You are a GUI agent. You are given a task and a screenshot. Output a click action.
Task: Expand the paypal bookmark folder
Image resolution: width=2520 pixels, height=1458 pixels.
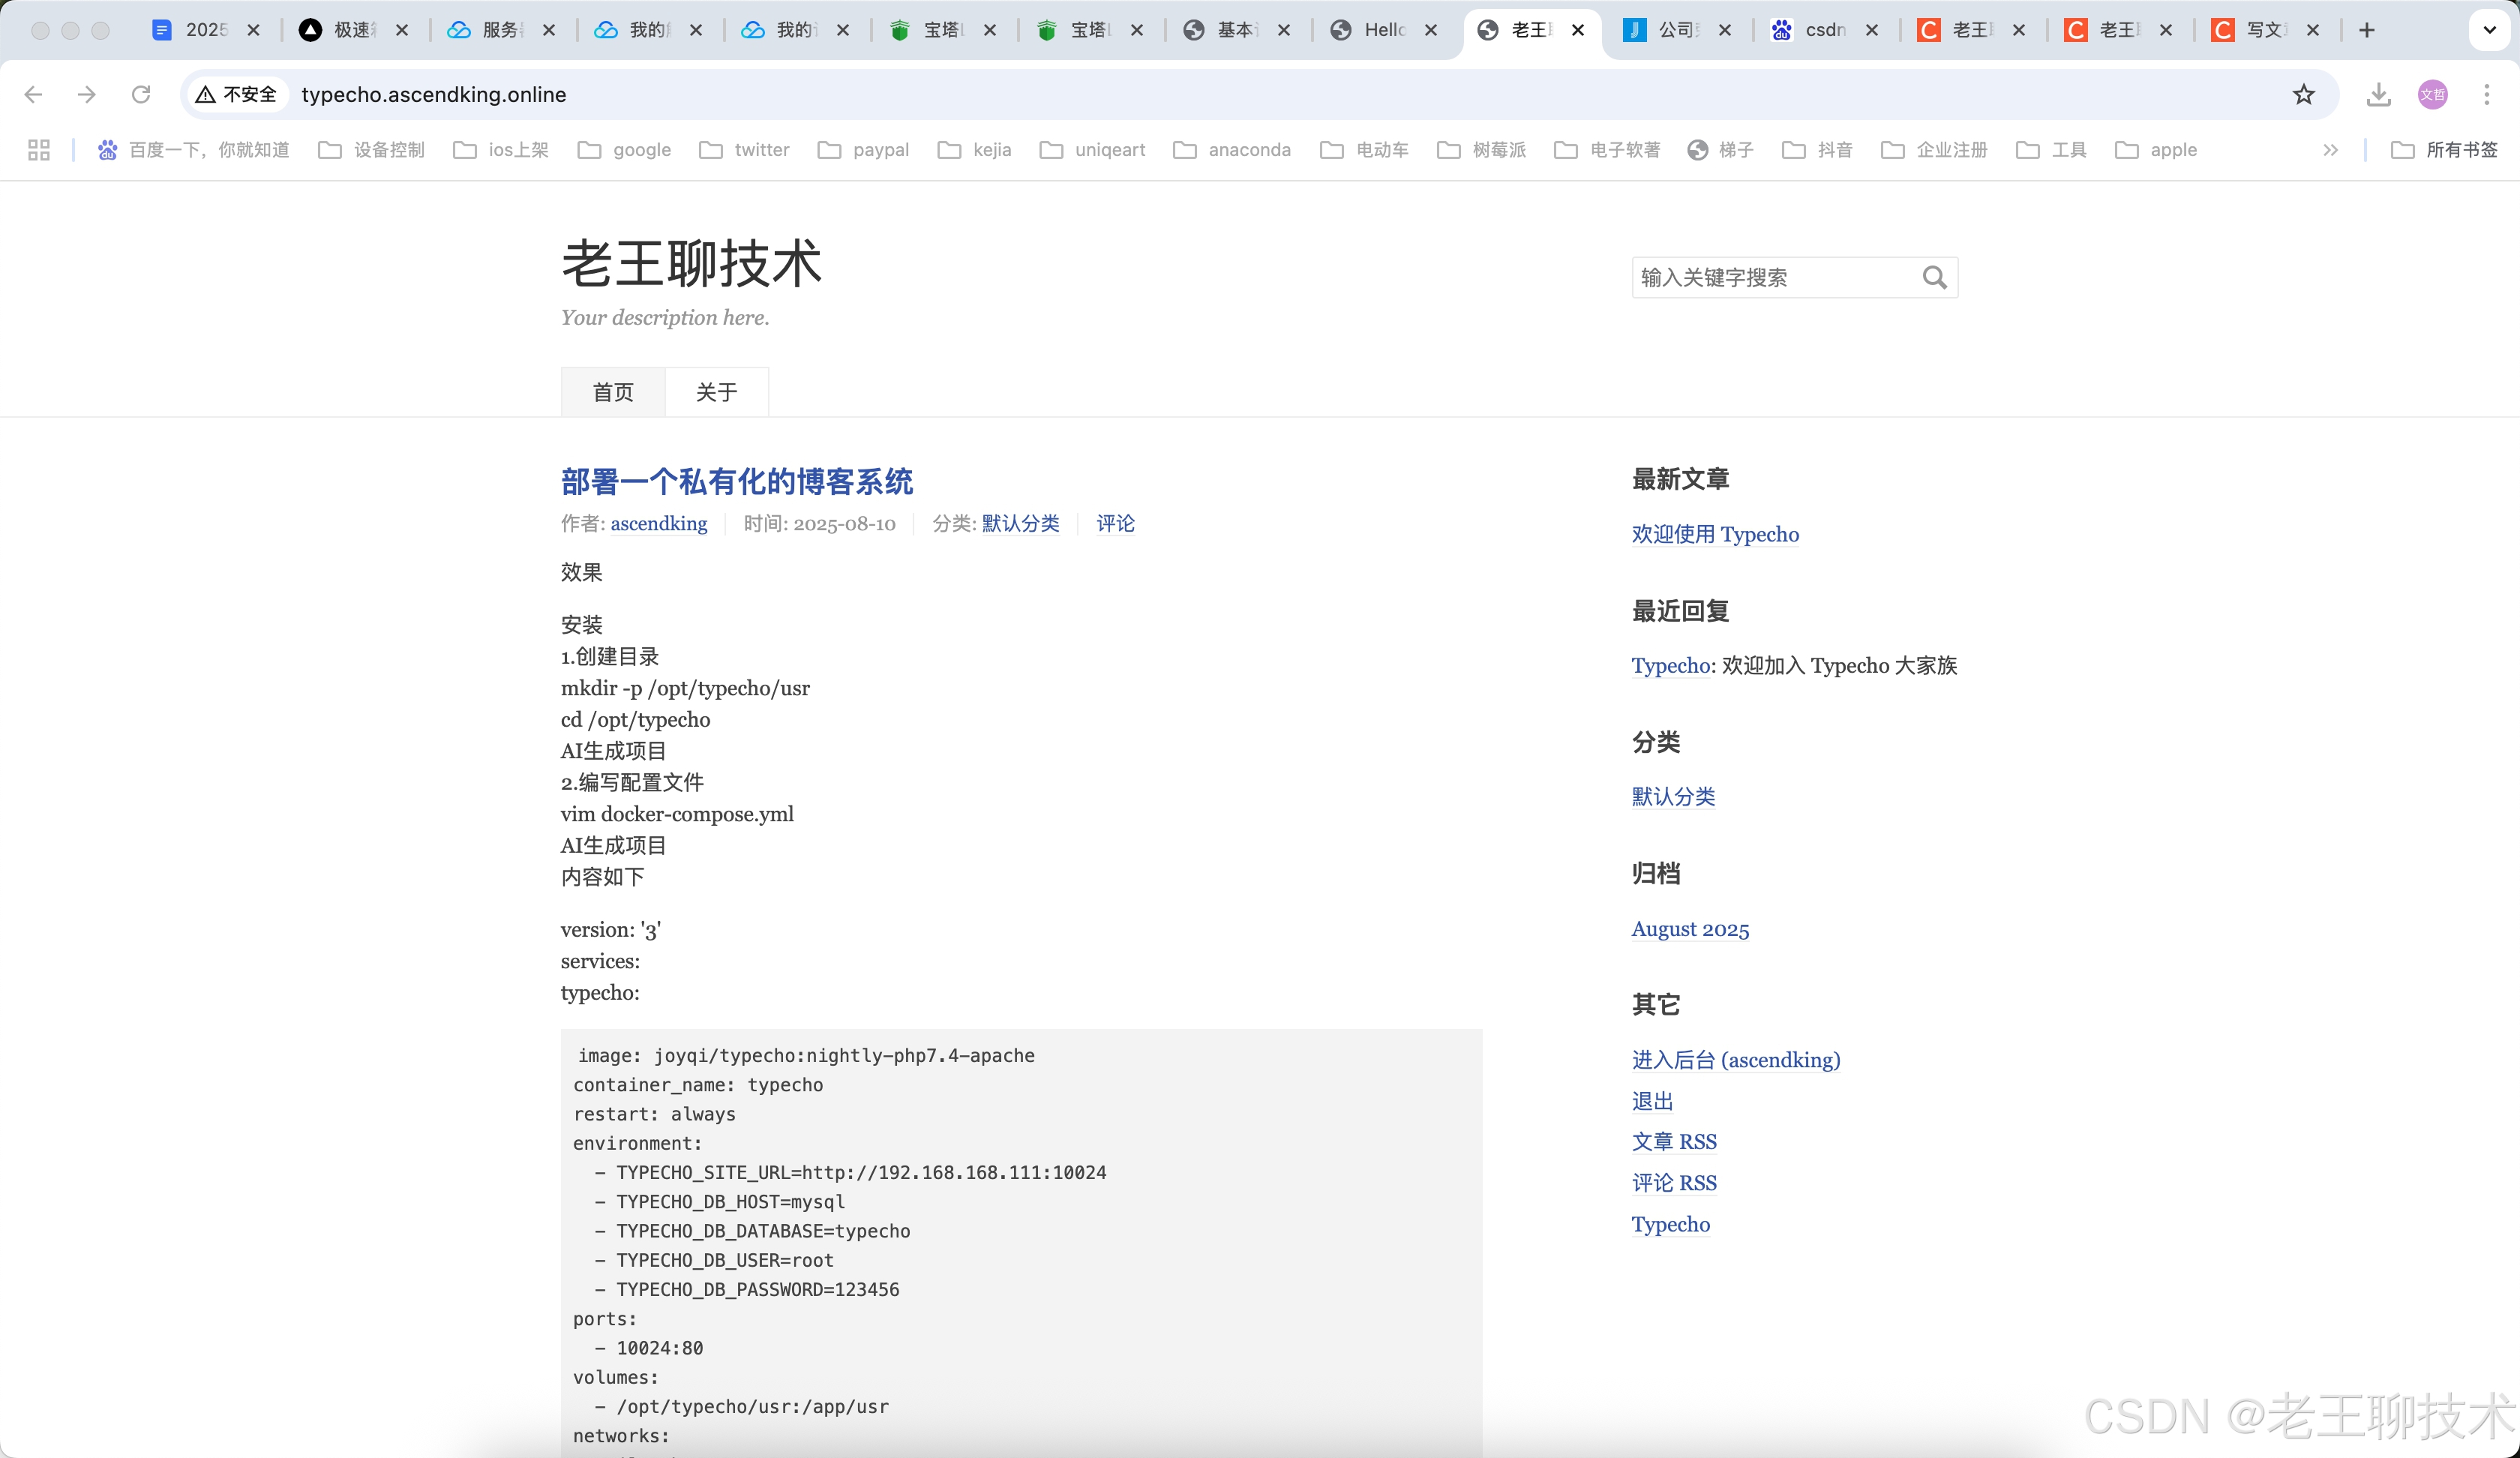pyautogui.click(x=864, y=150)
